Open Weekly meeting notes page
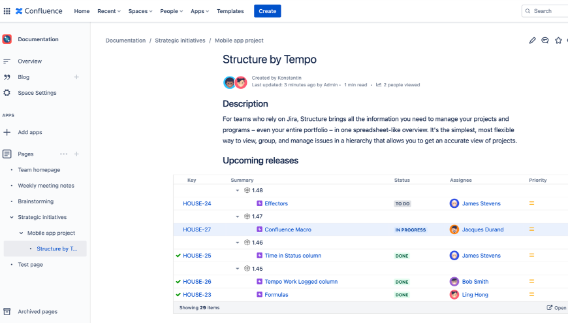 [46, 186]
